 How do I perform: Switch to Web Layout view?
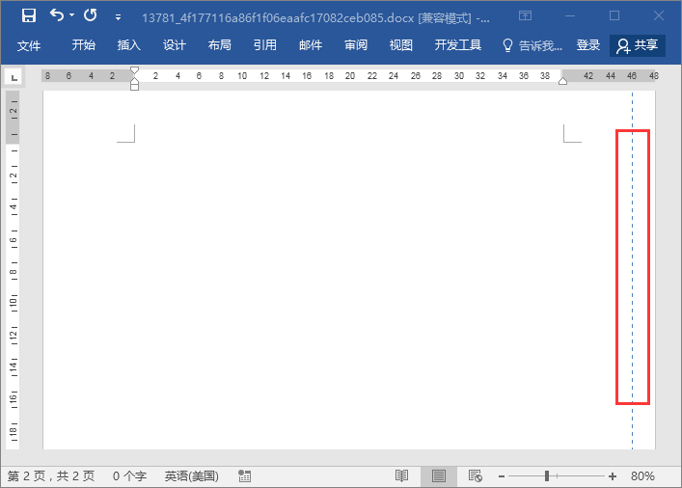point(475,476)
